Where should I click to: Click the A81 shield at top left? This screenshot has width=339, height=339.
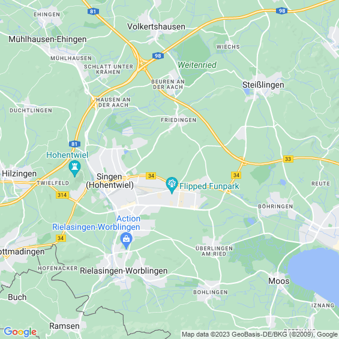[93, 11]
